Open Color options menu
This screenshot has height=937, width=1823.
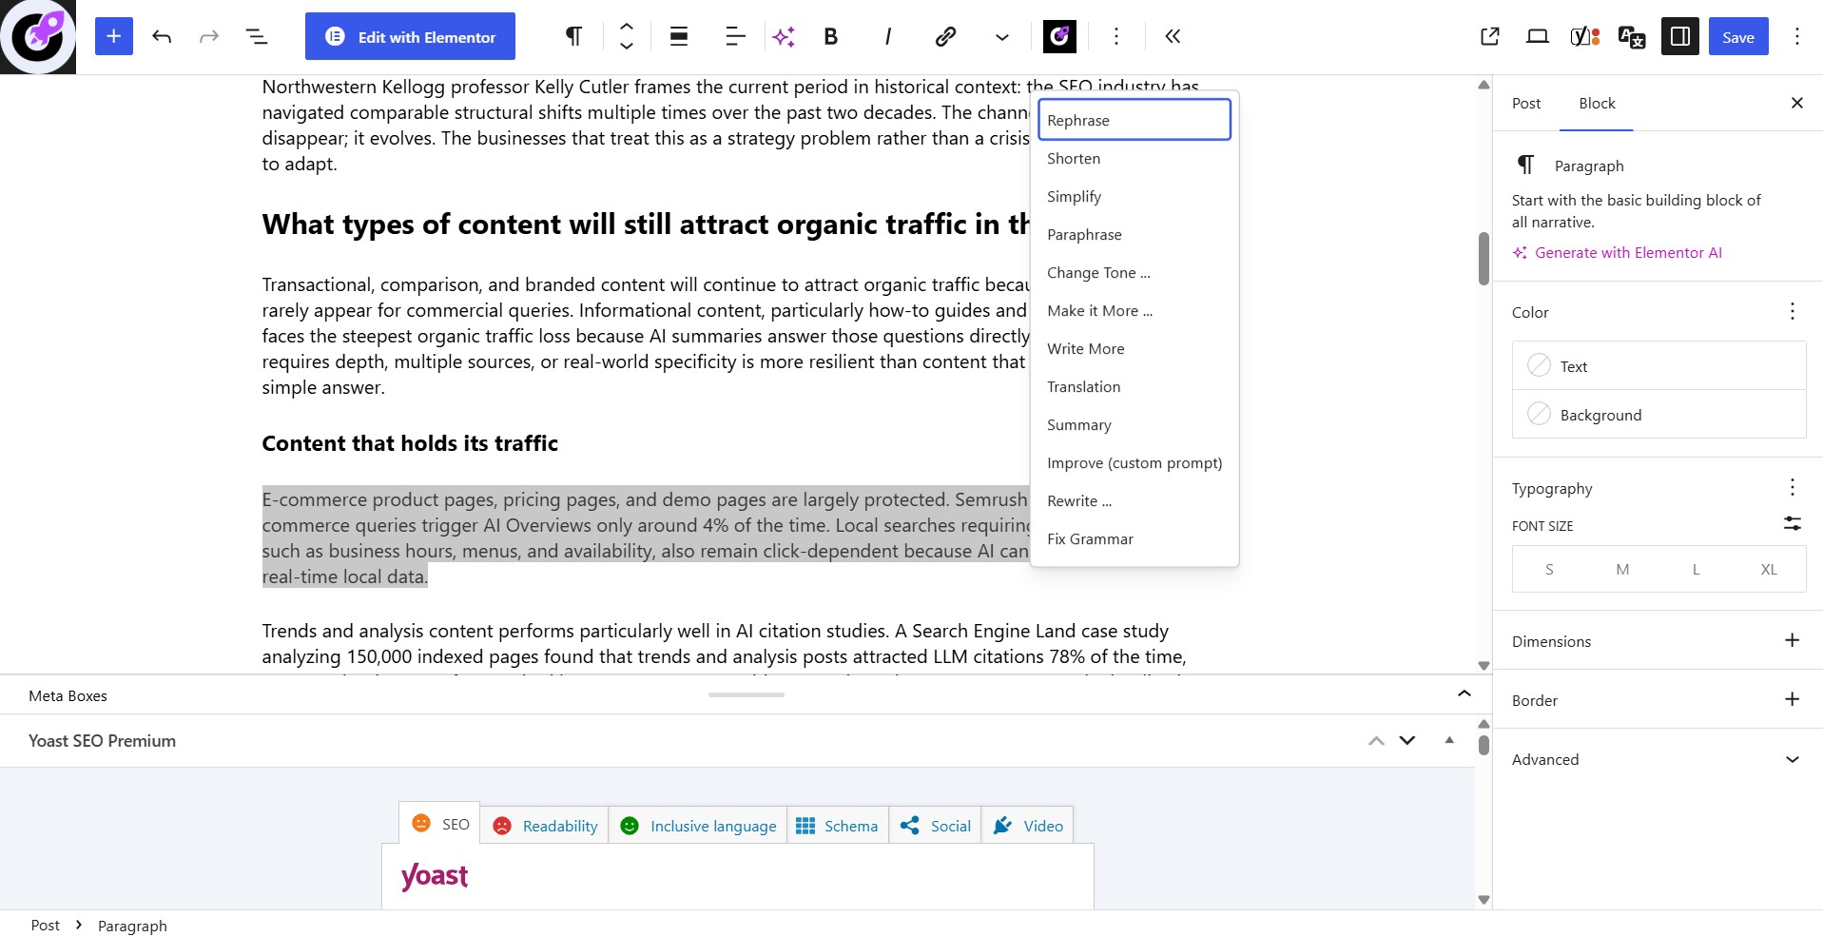click(x=1792, y=311)
